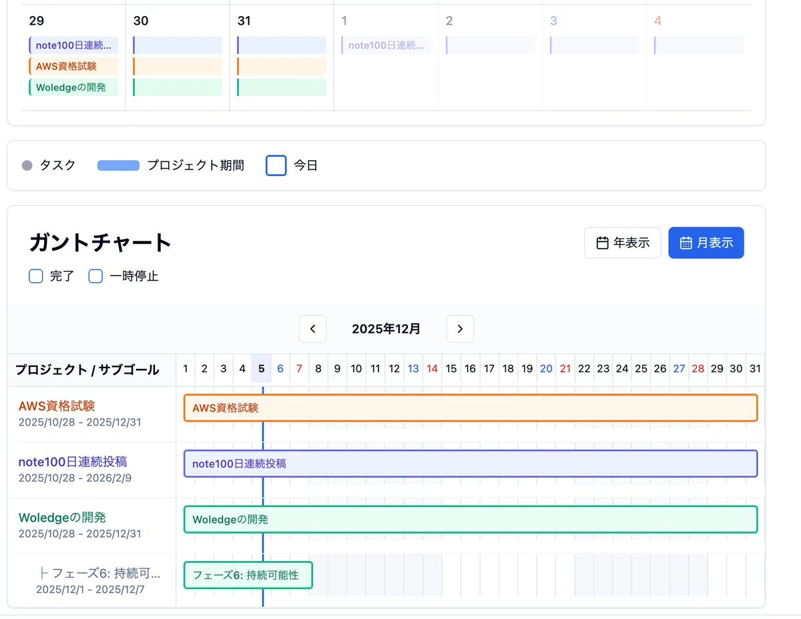Click day 28 in Gantt header
This screenshot has height=619, width=801.
pyautogui.click(x=698, y=368)
